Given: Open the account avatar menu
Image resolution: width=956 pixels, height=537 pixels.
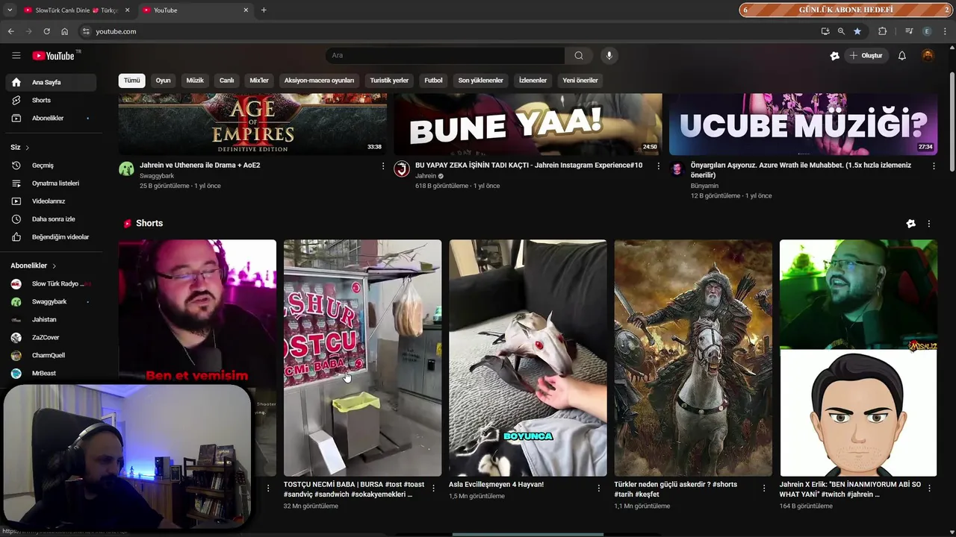Looking at the screenshot, I should 928,55.
